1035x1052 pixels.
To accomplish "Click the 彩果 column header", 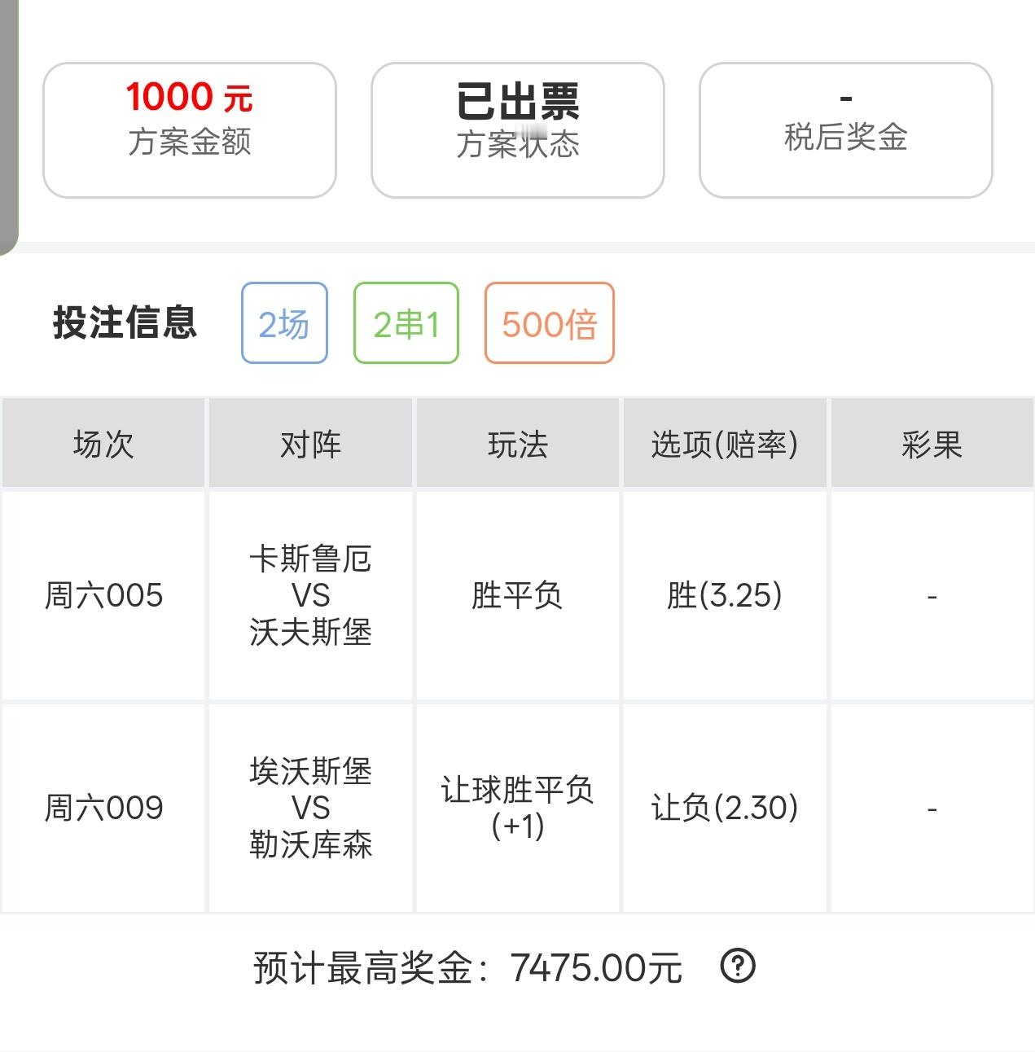I will click(932, 444).
